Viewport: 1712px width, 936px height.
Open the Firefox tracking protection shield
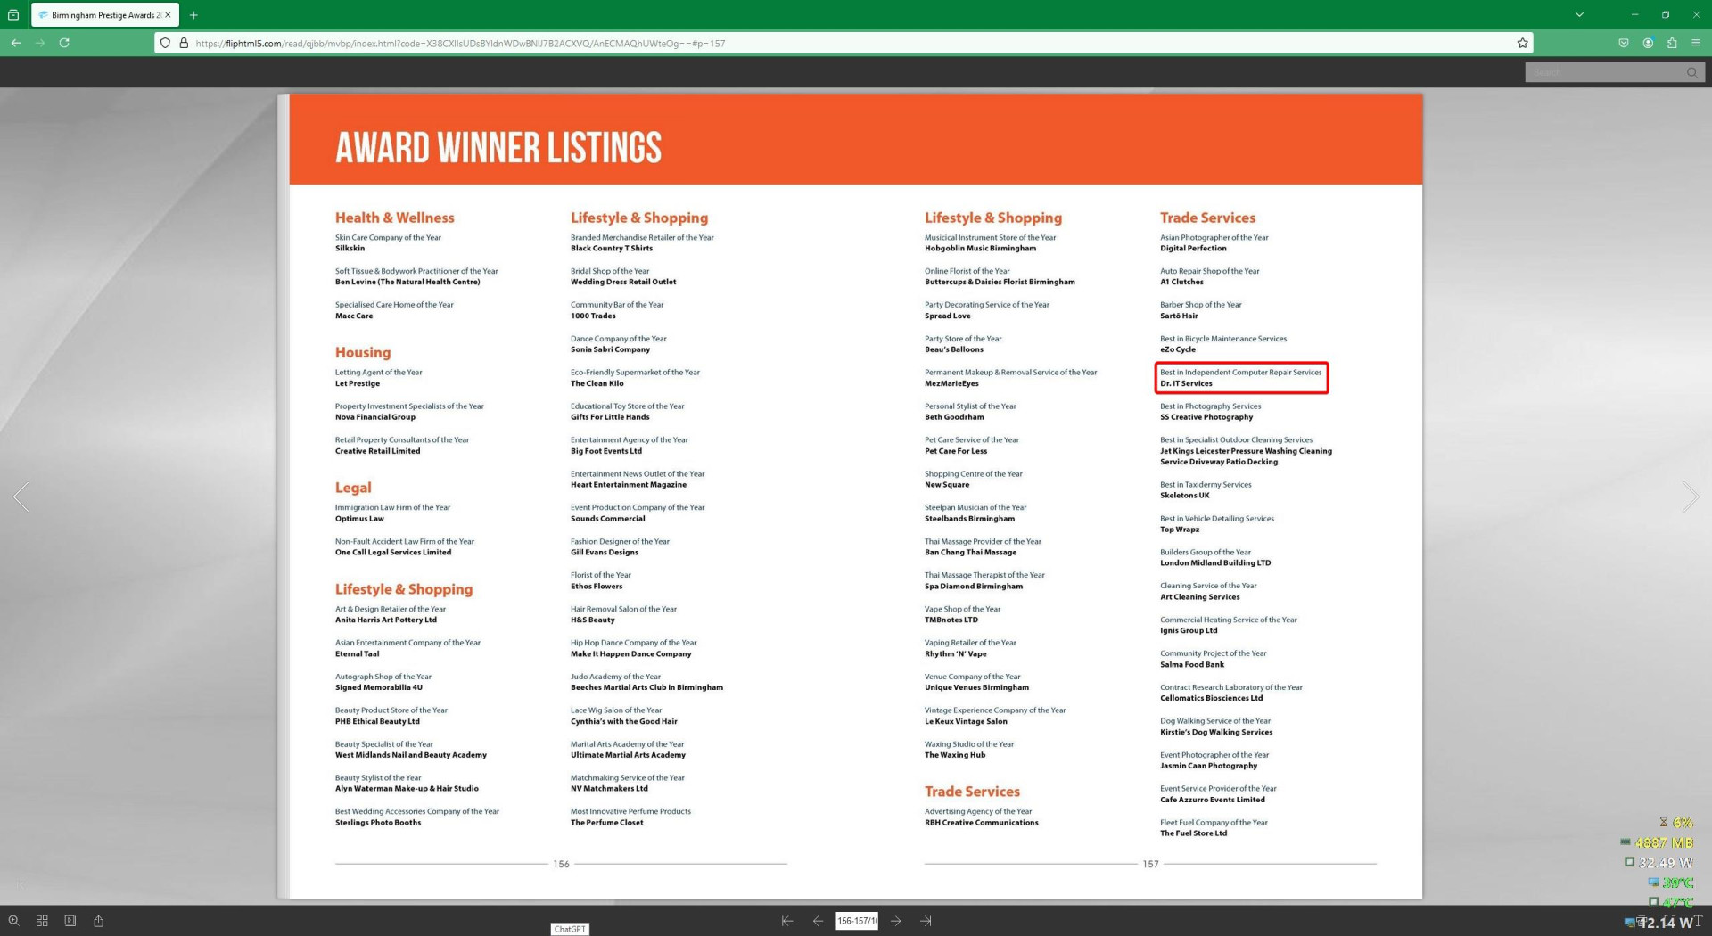click(x=165, y=43)
